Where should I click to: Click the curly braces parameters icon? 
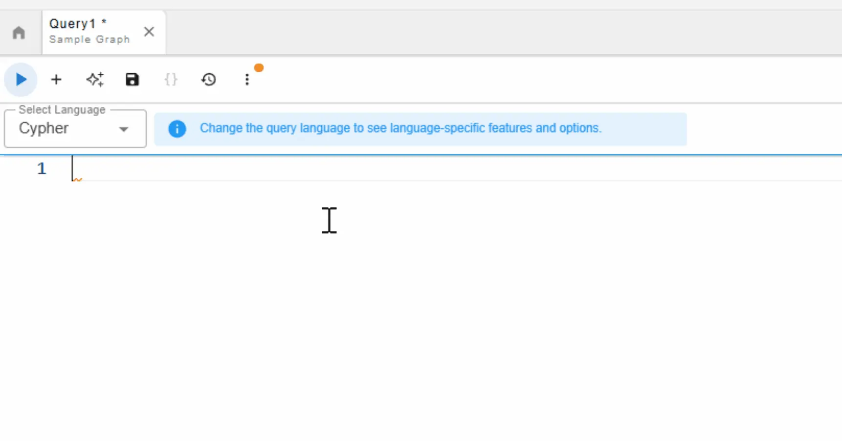click(171, 79)
